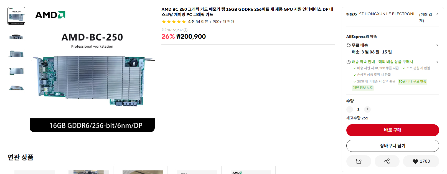Viewport: 447px width, 174px height.
Task: Click the heart wishlist icon
Action: coord(415,162)
